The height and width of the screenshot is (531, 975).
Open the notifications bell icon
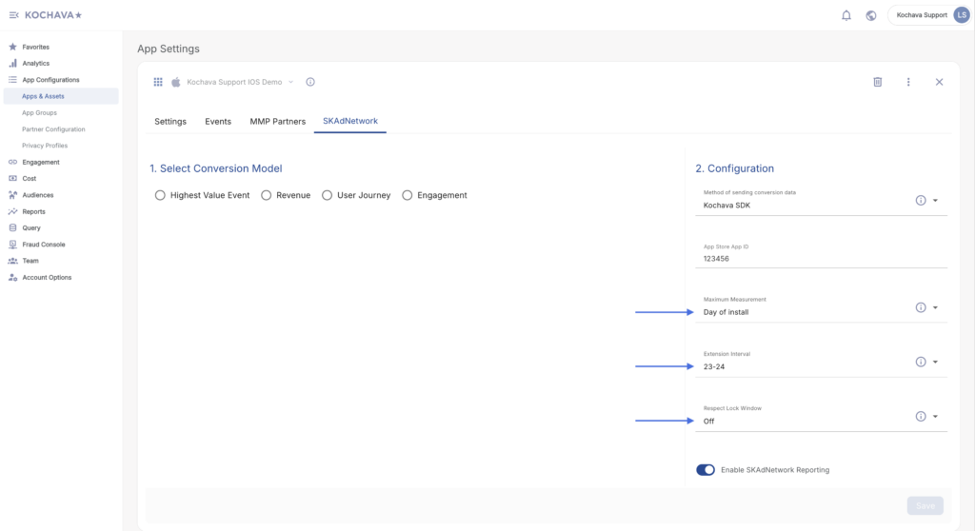846,15
